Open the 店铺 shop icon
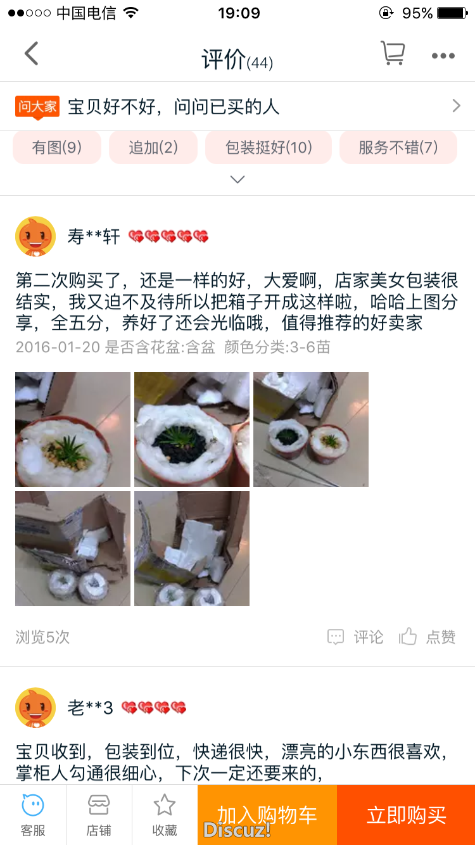The width and height of the screenshot is (475, 845). (99, 806)
